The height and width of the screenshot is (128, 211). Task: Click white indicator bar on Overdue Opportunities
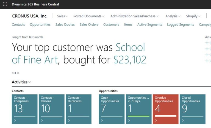pos(166,116)
